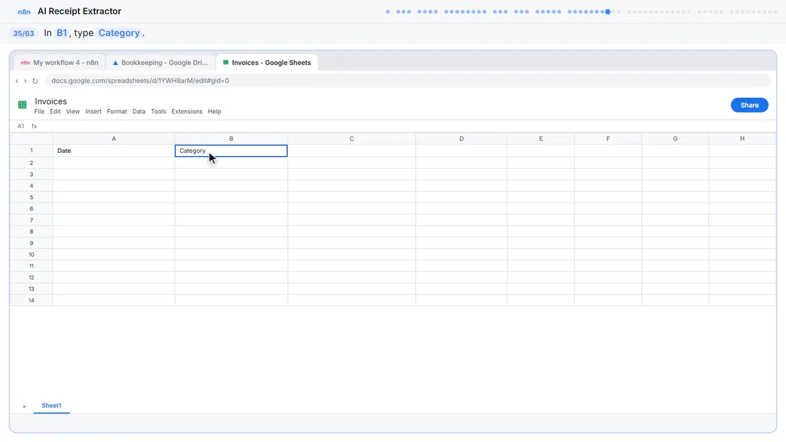
Task: Click the A1 cell reference box
Action: click(x=21, y=126)
